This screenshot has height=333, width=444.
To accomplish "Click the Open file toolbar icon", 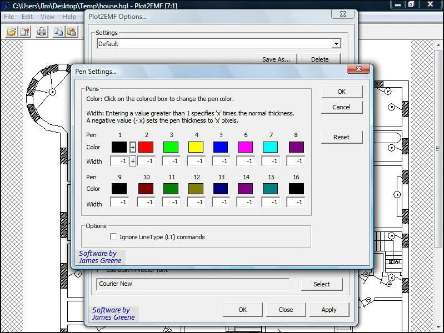I will click(x=12, y=32).
